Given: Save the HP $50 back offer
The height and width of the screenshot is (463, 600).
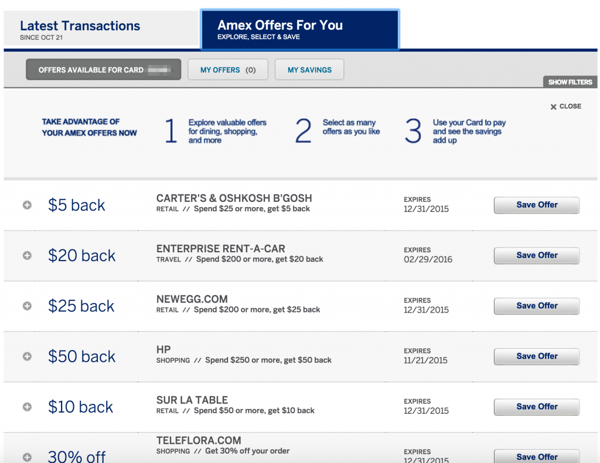Looking at the screenshot, I should (536, 356).
